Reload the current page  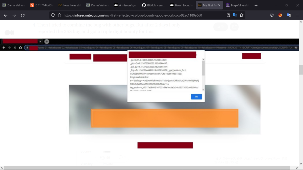point(23,15)
